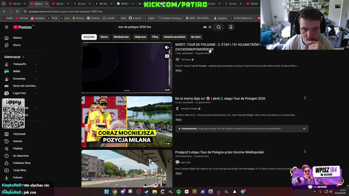Filter results by Shorts chip

(104, 37)
